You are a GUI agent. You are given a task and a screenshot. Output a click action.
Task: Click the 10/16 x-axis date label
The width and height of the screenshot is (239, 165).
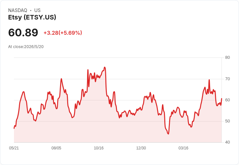99,148
